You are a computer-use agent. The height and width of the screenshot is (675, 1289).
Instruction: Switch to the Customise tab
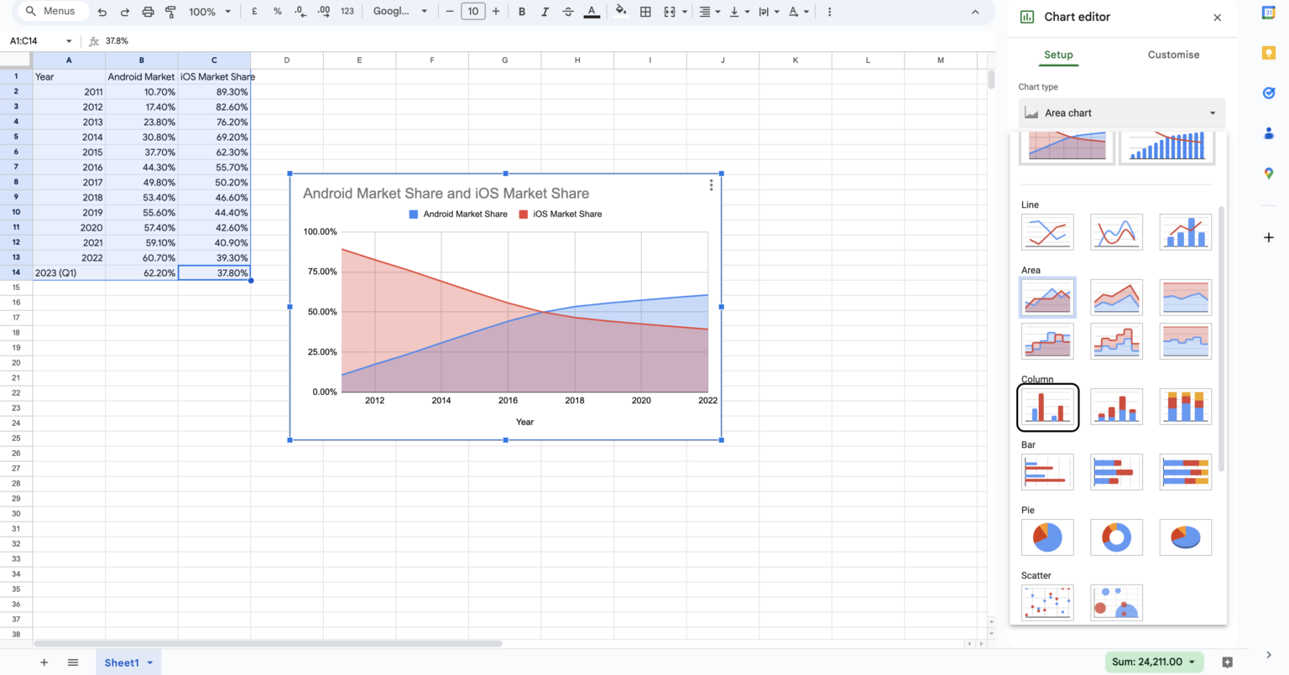(x=1173, y=55)
